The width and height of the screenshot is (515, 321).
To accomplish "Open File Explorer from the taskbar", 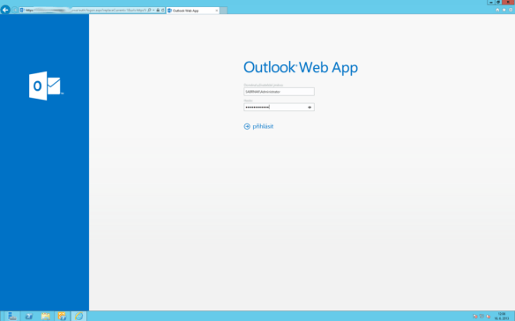I will [45, 316].
